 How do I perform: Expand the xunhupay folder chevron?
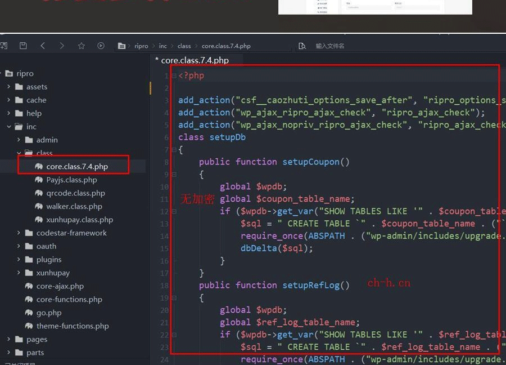(x=19, y=273)
